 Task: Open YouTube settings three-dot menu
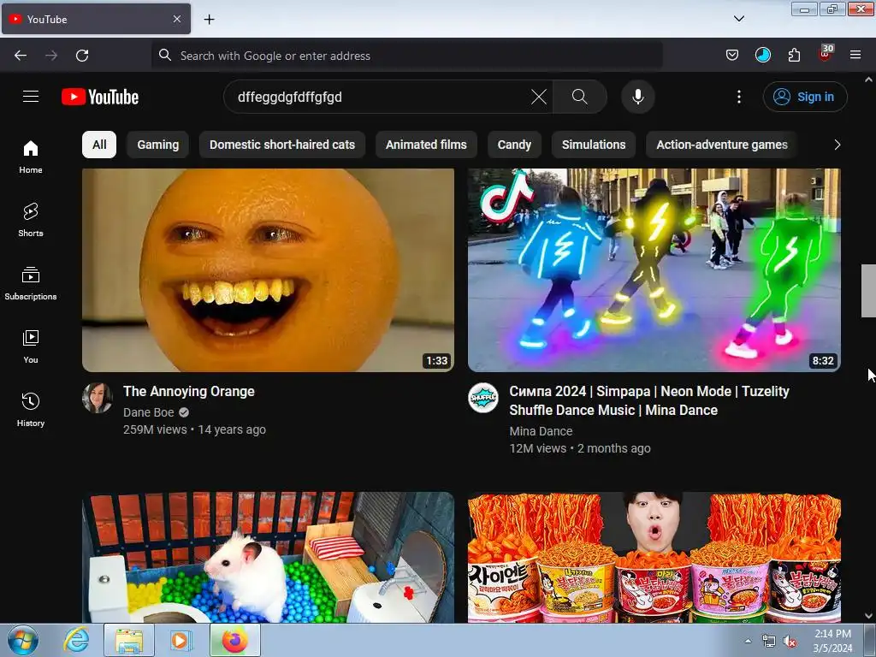pos(739,97)
